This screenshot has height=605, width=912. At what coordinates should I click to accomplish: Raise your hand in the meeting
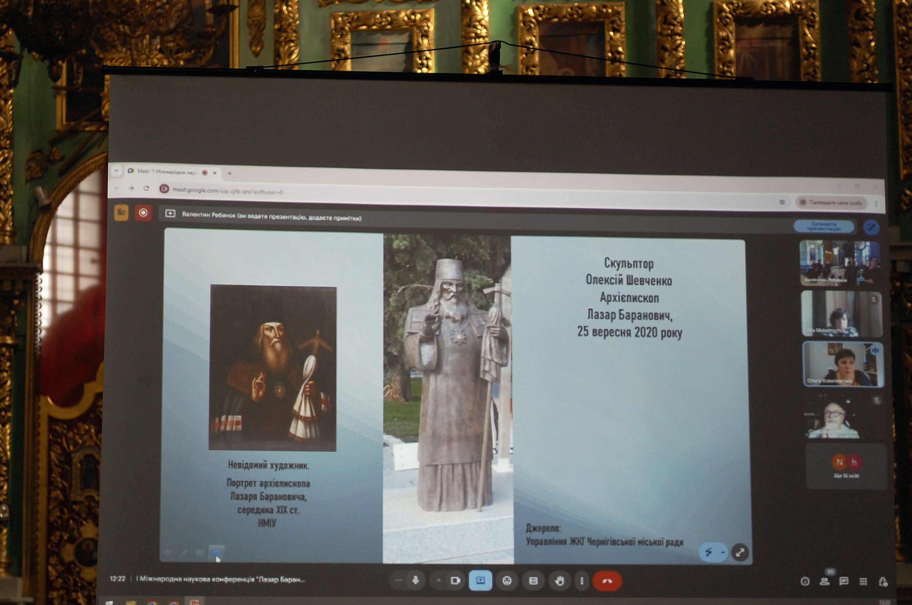coord(560,581)
